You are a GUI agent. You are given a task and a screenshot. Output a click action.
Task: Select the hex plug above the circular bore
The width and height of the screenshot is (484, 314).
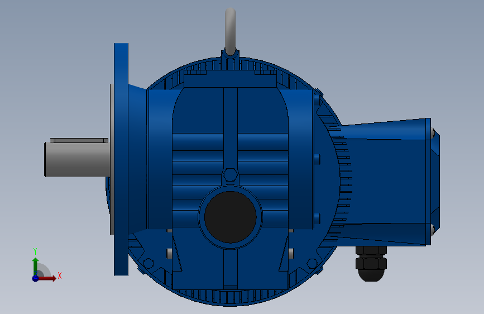(x=230, y=175)
